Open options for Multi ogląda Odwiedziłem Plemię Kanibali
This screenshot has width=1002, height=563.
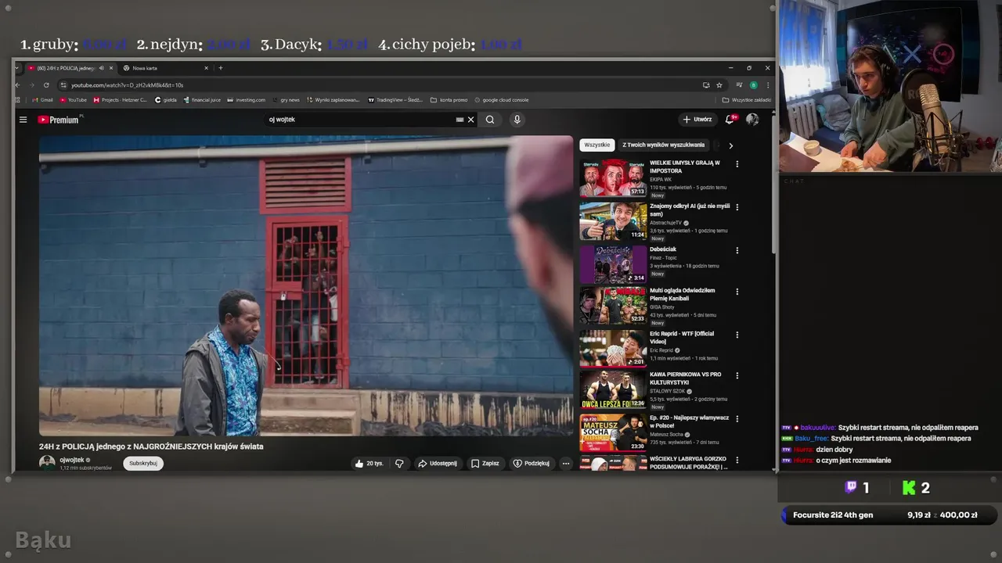tap(737, 292)
